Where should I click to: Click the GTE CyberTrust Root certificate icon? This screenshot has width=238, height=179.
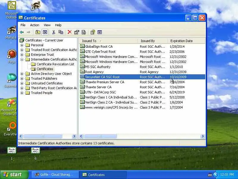pos(82,51)
